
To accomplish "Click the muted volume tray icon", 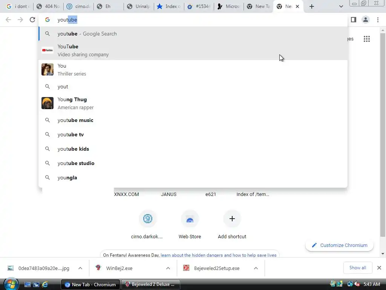I will pos(357,284).
